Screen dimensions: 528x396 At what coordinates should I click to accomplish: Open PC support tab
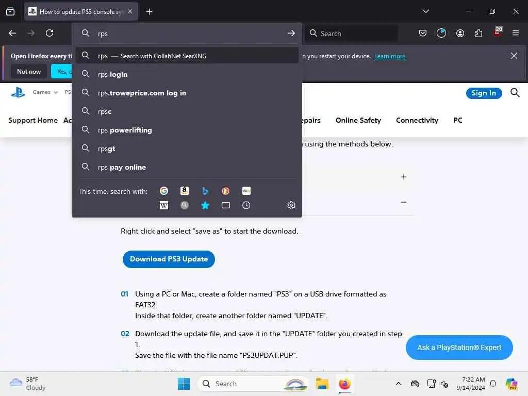[458, 120]
